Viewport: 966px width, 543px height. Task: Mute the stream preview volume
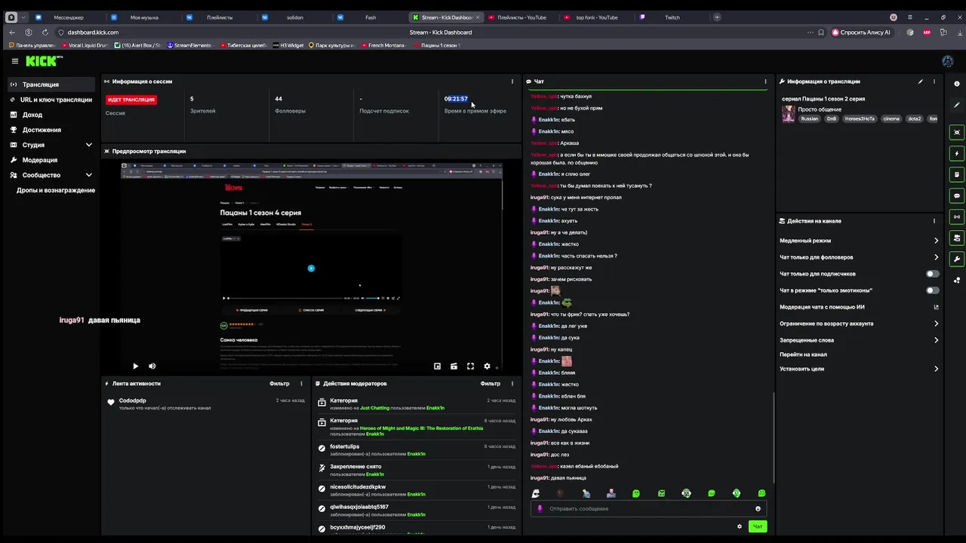(x=152, y=366)
